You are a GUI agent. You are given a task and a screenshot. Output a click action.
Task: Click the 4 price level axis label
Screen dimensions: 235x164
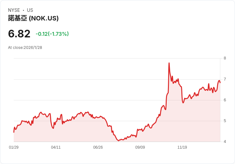(x=225, y=142)
